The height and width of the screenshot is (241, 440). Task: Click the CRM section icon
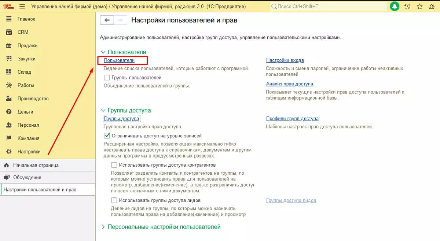pyautogui.click(x=9, y=32)
